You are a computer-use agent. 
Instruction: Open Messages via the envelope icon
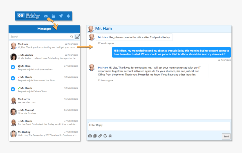pyautogui.click(x=46, y=16)
